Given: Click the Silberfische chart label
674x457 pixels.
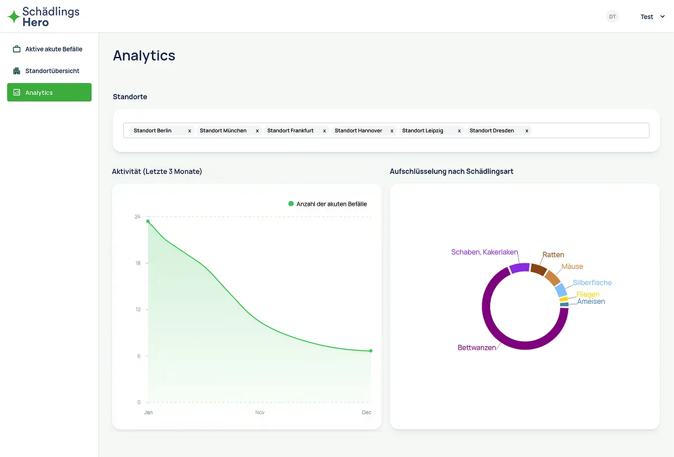Looking at the screenshot, I should (592, 282).
